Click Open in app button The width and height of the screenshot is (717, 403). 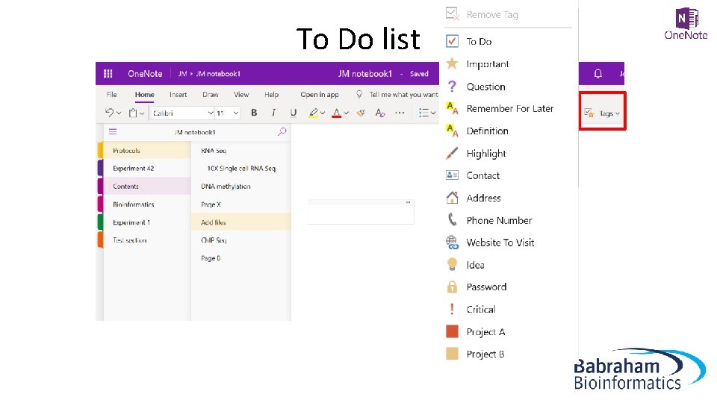point(320,95)
